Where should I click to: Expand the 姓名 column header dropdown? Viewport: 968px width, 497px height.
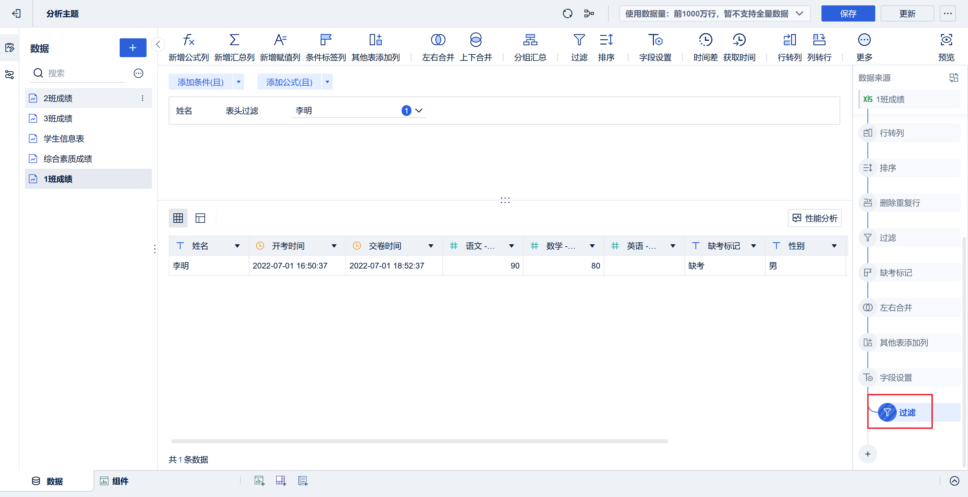237,246
